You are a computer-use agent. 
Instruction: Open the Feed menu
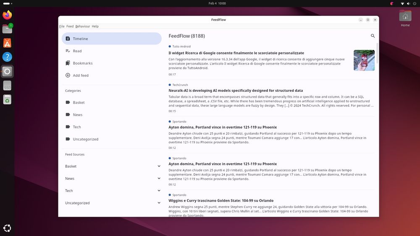click(70, 26)
